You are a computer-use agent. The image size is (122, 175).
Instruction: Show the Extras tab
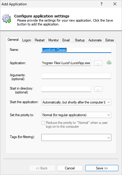pyautogui.click(x=110, y=40)
